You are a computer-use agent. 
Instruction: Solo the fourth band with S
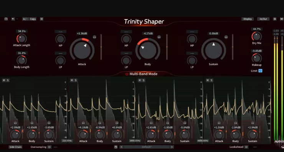(x=211, y=80)
